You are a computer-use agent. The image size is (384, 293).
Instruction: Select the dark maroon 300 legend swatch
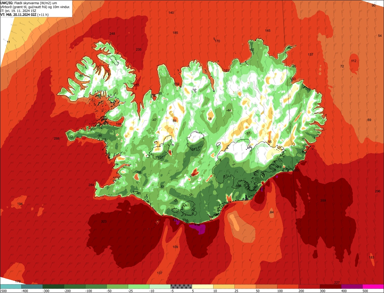[330, 286]
